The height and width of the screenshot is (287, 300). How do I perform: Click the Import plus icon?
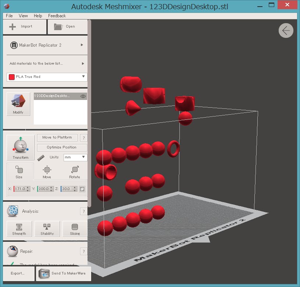(x=12, y=26)
